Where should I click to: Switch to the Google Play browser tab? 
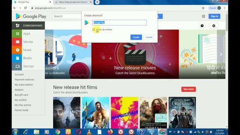[x=33, y=2]
